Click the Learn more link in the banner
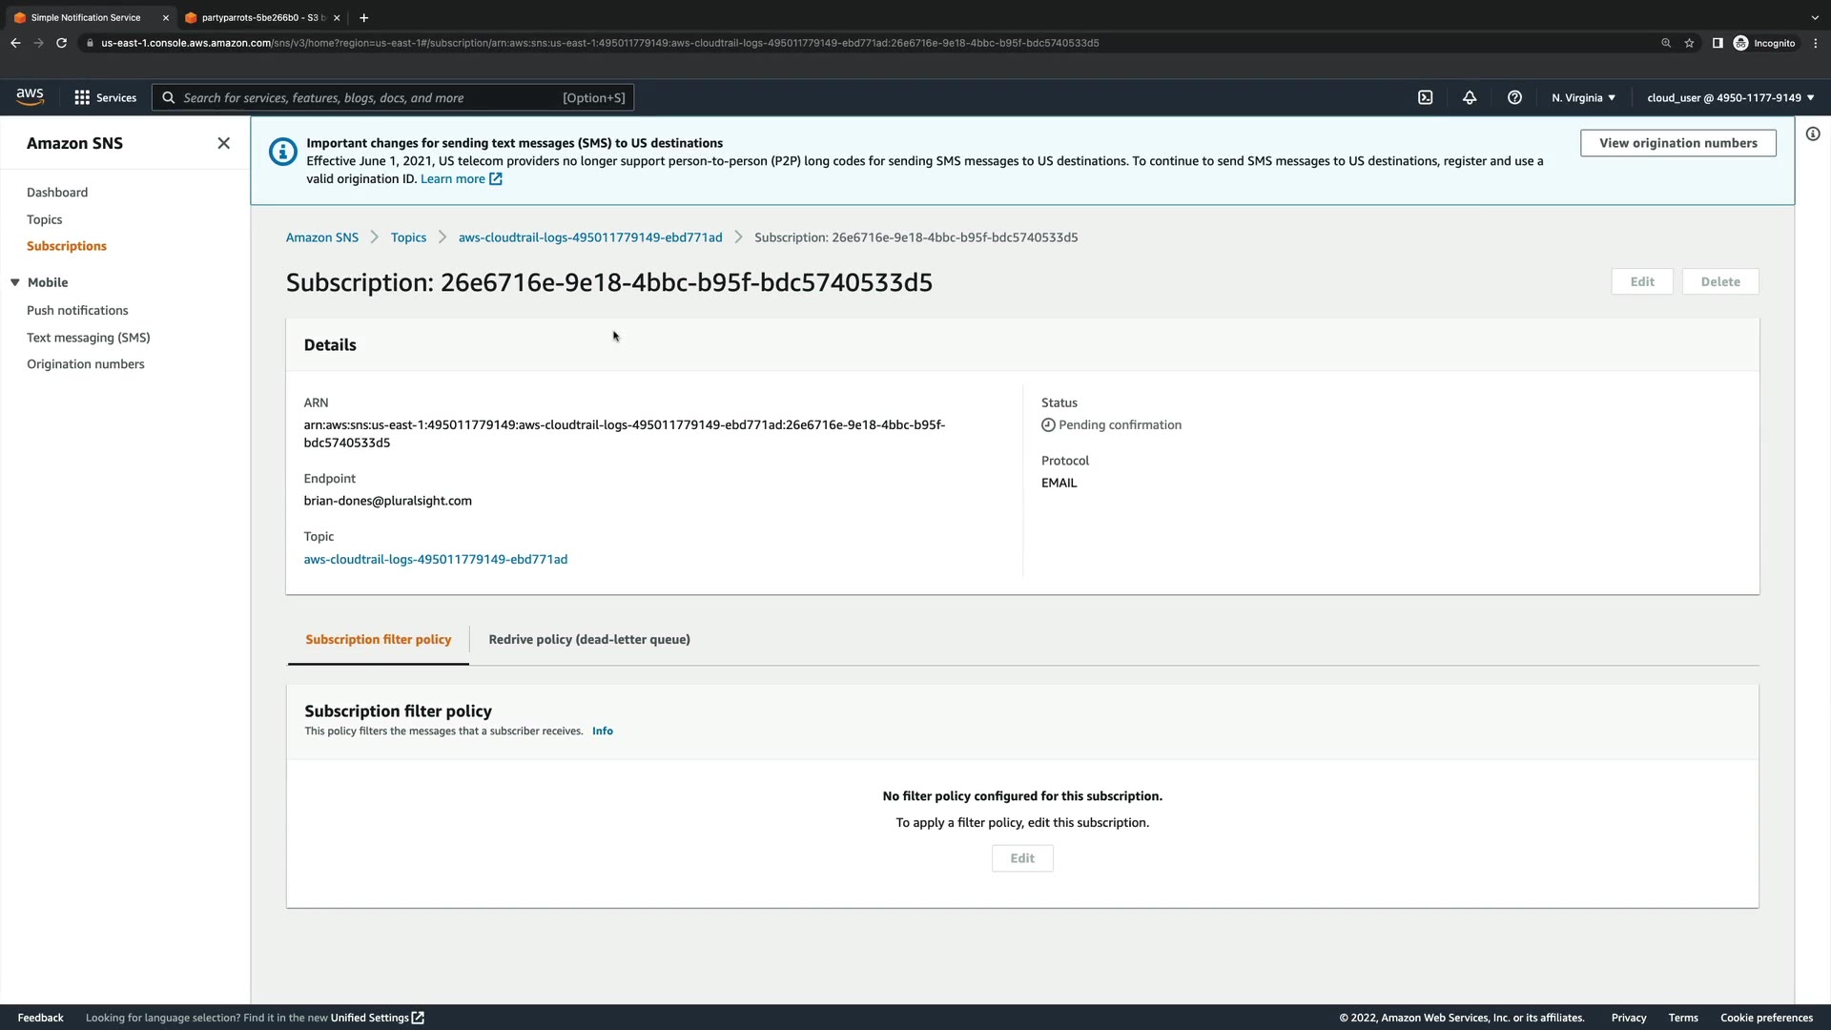The width and height of the screenshot is (1831, 1030). click(x=453, y=179)
